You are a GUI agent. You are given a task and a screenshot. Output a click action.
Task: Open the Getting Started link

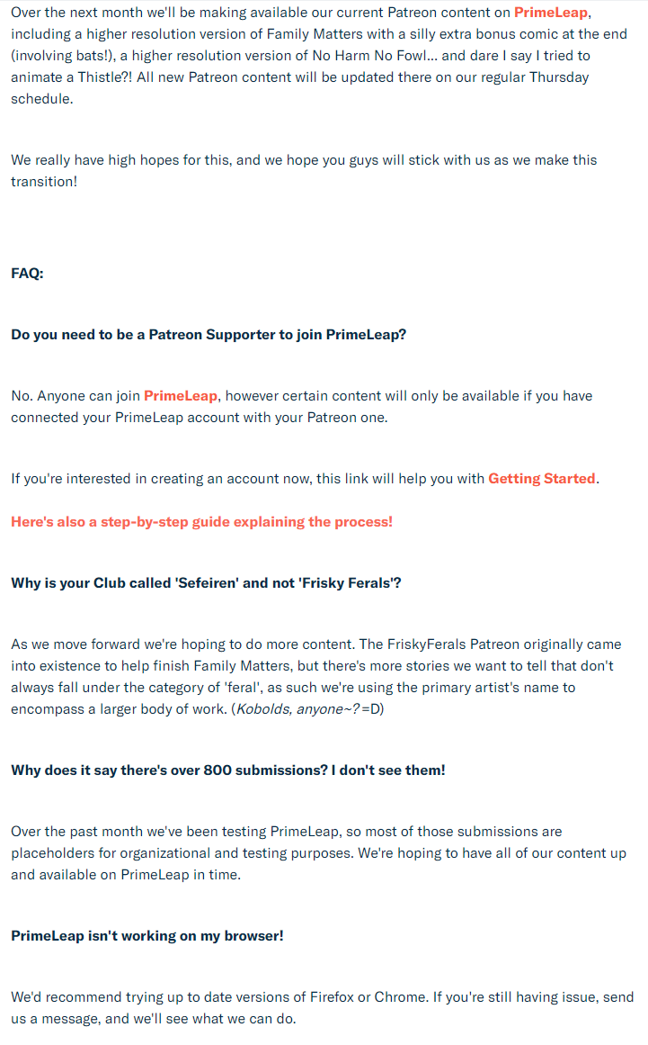541,479
